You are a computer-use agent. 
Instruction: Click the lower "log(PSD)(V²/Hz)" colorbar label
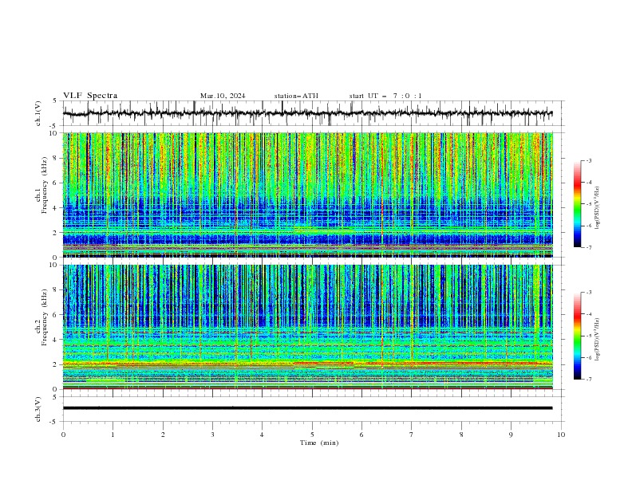(x=597, y=340)
